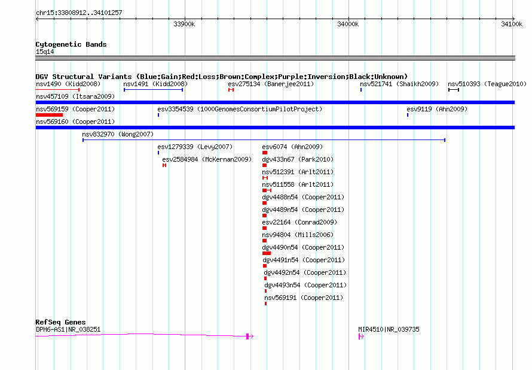The height and width of the screenshot is (370, 532).
Task: Click the blue tick under esv9119
Action: tap(408, 115)
